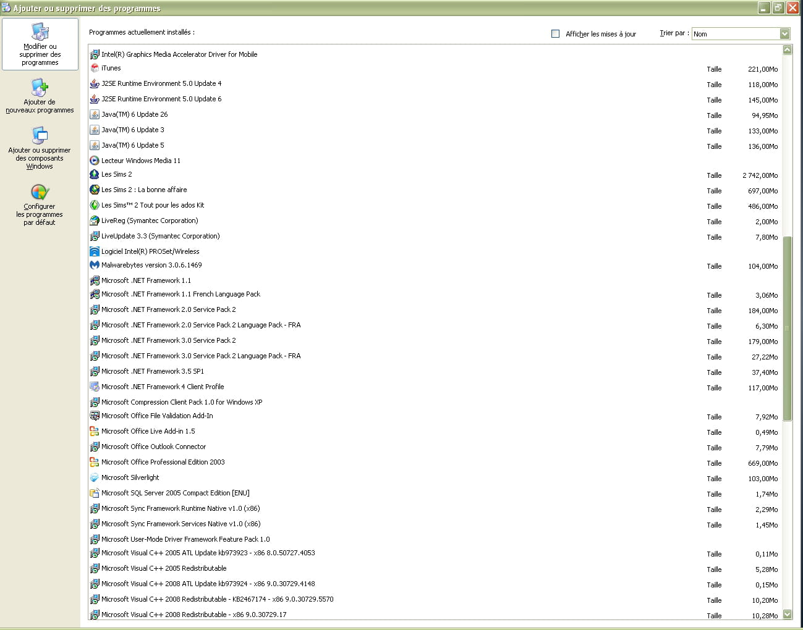The width and height of the screenshot is (803, 630).
Task: Click the Java(TM) 6 Update 26 icon
Action: point(95,114)
